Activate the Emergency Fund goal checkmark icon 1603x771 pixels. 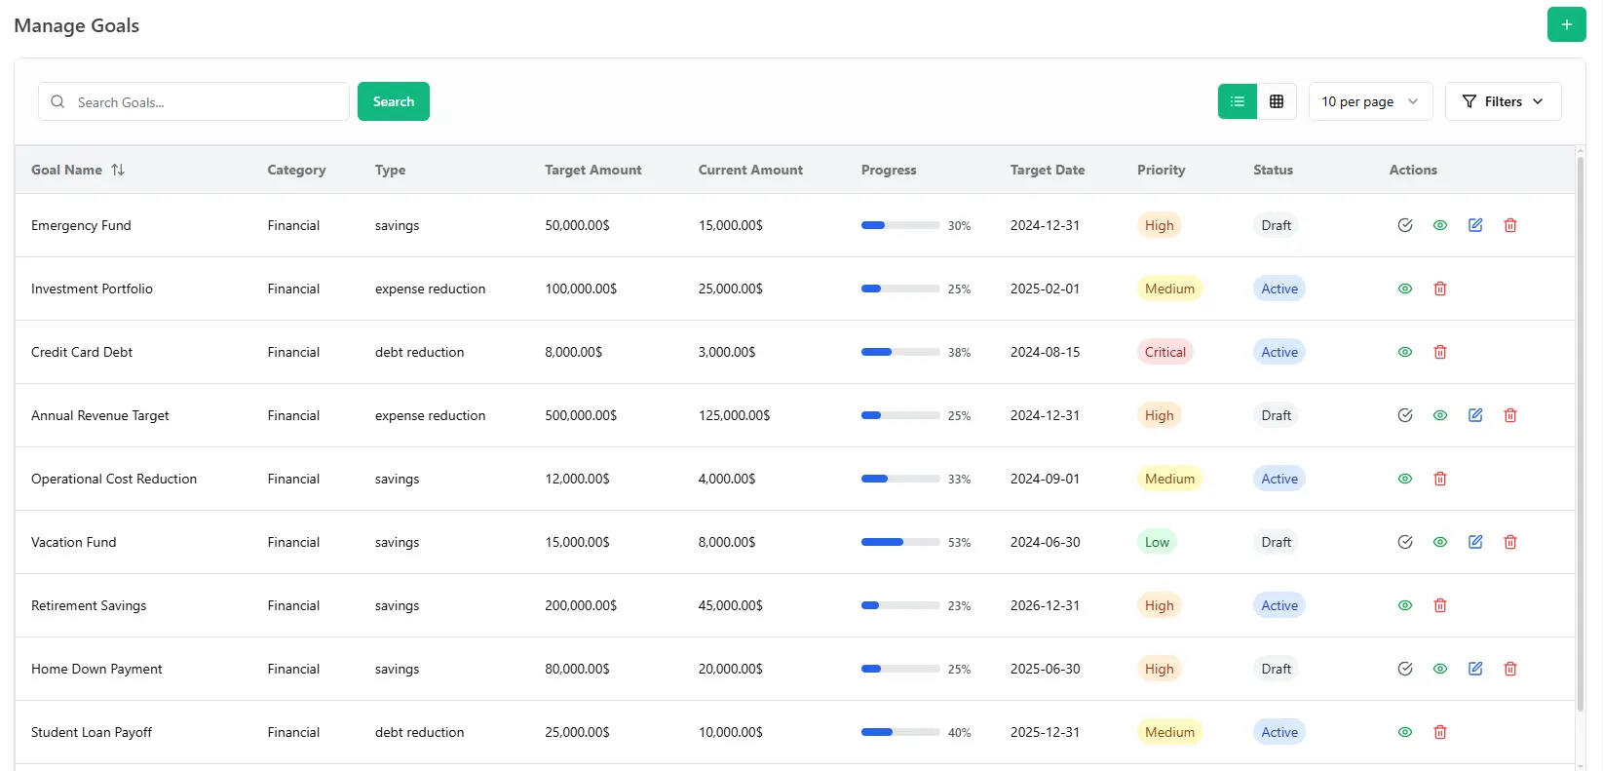1405,225
